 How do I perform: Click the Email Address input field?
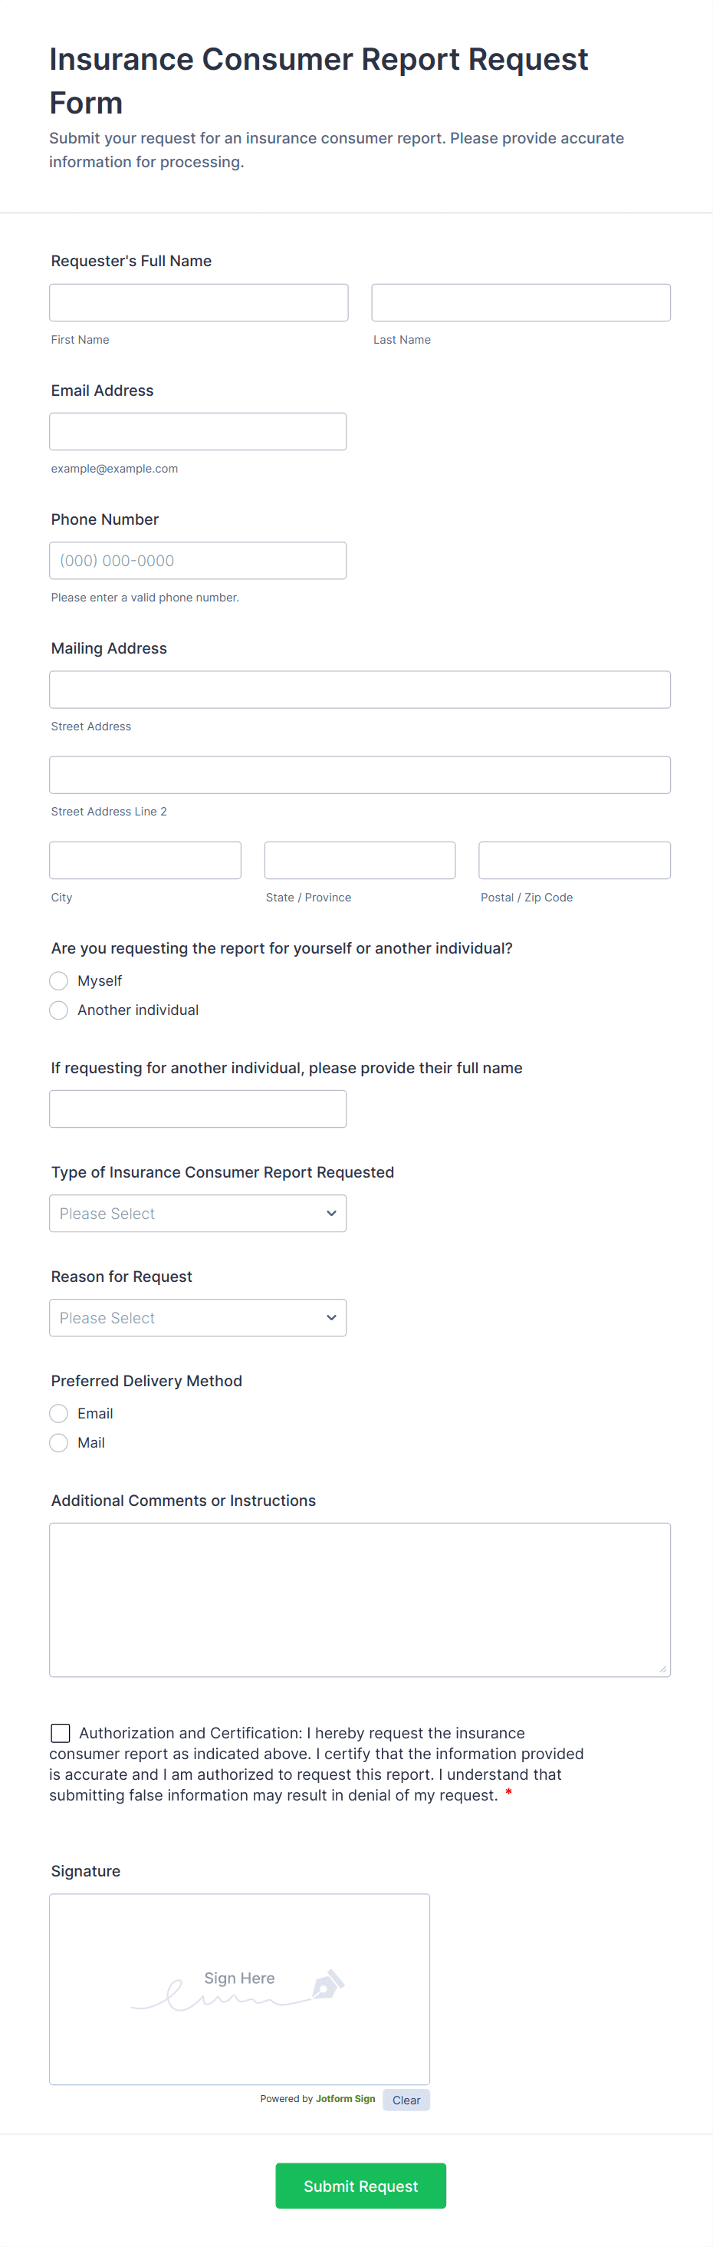(197, 432)
